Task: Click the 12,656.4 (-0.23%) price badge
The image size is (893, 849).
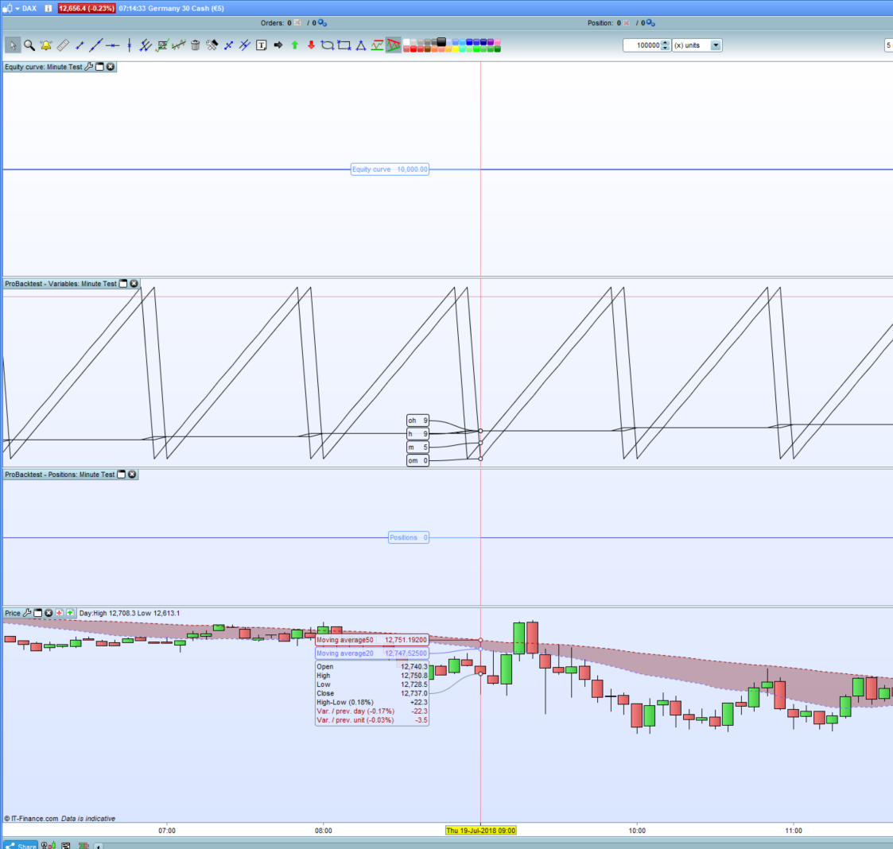Action: (x=87, y=9)
